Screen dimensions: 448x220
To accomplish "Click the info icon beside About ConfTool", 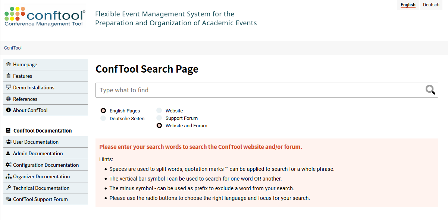I will coord(9,110).
